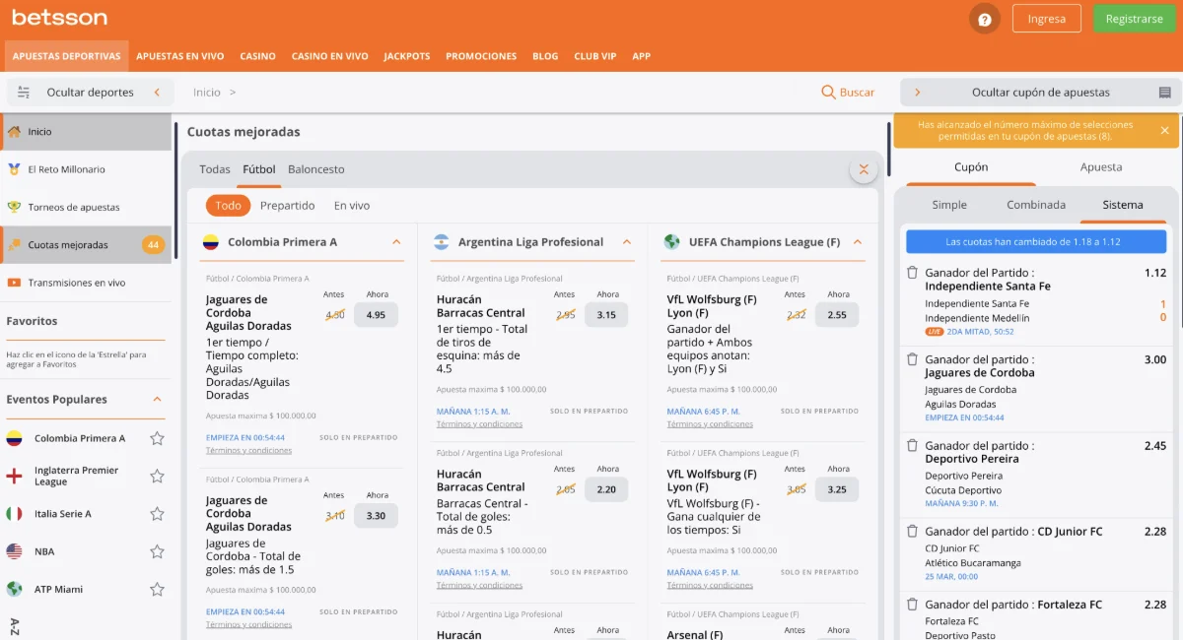This screenshot has width=1183, height=640.
Task: Select the Simple bet type tab
Action: point(949,205)
